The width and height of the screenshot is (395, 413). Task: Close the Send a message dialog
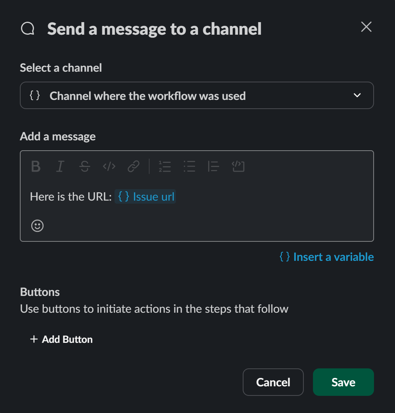[366, 27]
